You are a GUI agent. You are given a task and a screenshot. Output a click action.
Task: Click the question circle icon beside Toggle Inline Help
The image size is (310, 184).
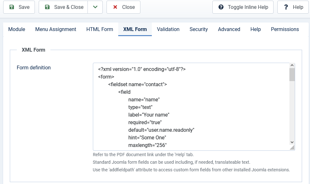(221, 7)
